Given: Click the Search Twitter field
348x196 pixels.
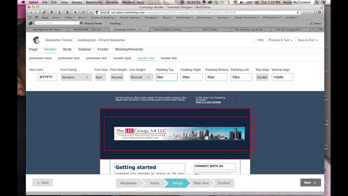Looking at the screenshot, I should (55, 23).
